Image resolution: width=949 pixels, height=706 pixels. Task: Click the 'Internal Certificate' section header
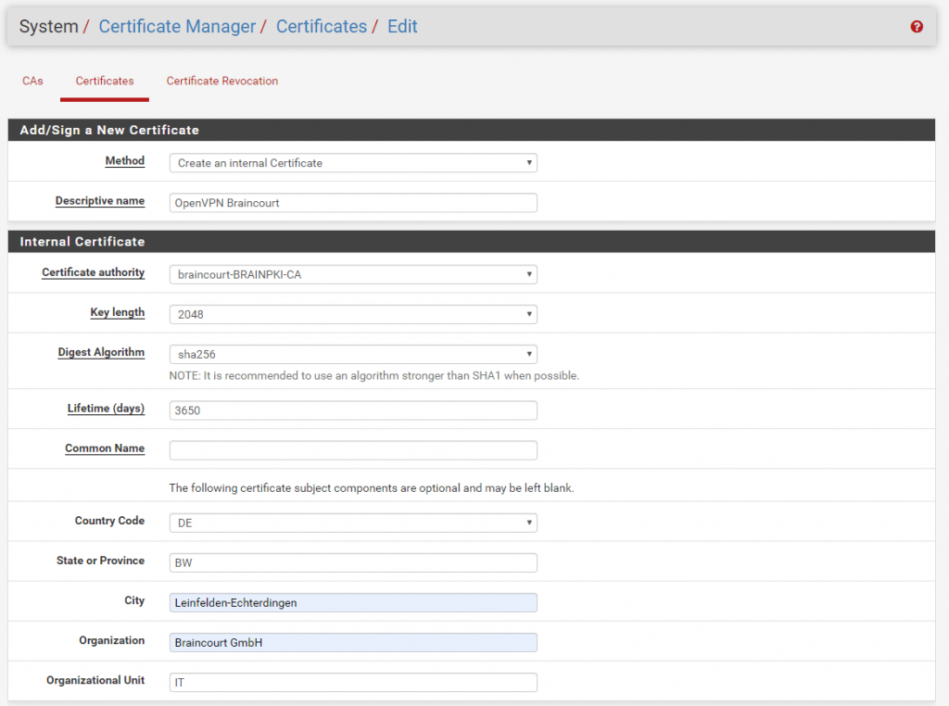pos(82,242)
